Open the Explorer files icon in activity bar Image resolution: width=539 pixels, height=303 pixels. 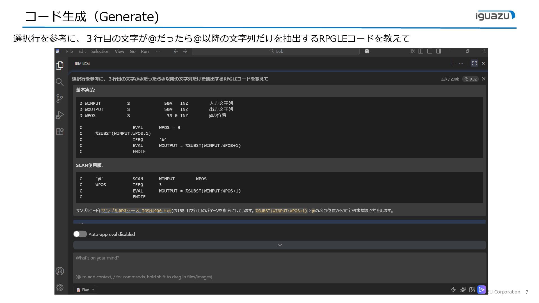(60, 65)
